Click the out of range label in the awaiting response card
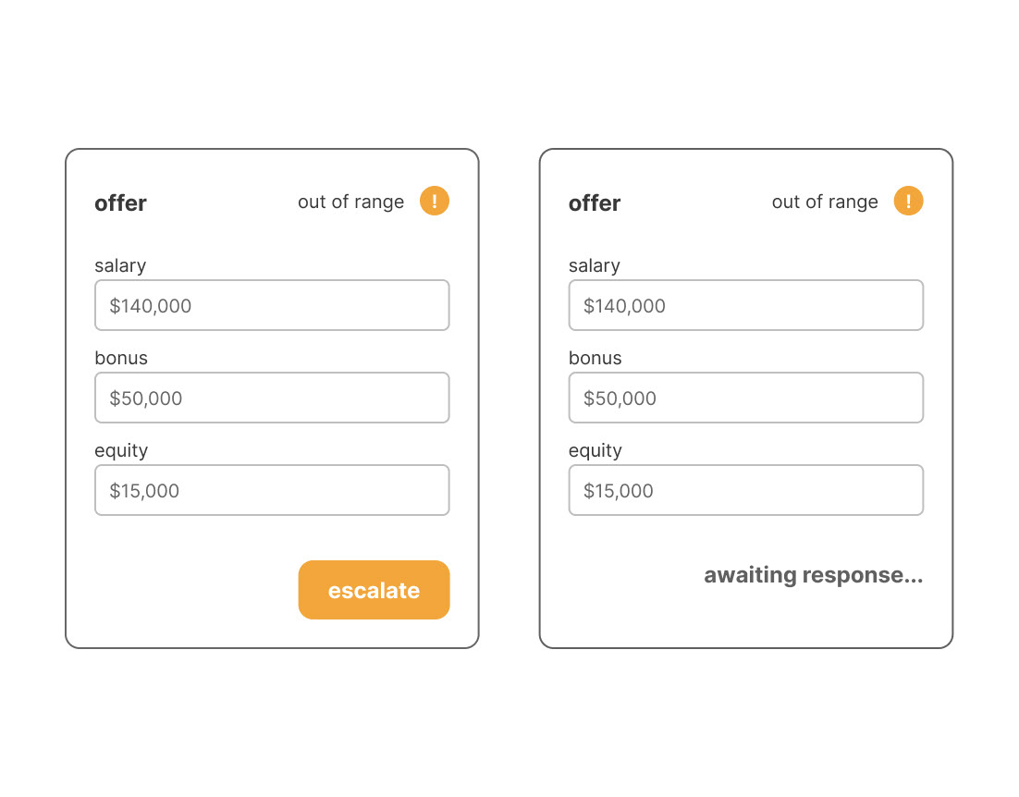The width and height of the screenshot is (1019, 797). point(825,202)
